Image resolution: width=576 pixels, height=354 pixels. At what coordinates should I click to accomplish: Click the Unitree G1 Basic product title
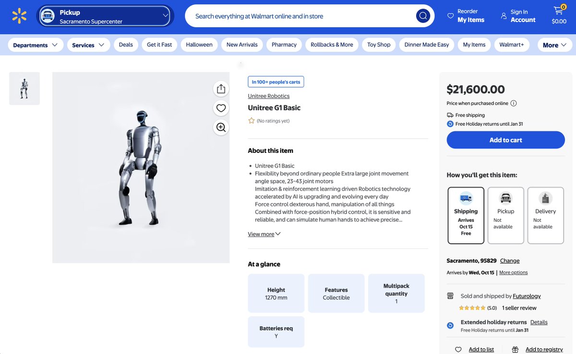tap(274, 108)
